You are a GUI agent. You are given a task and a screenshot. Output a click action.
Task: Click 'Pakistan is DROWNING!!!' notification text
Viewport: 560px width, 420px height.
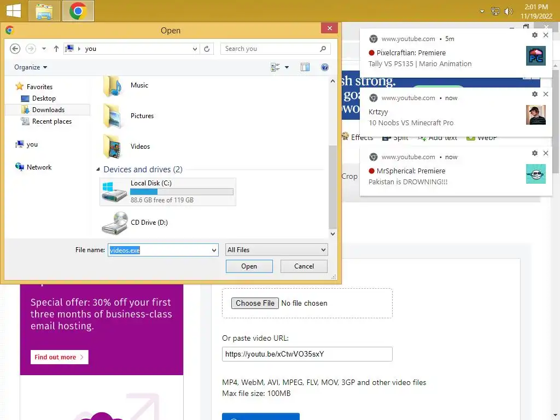408,182
